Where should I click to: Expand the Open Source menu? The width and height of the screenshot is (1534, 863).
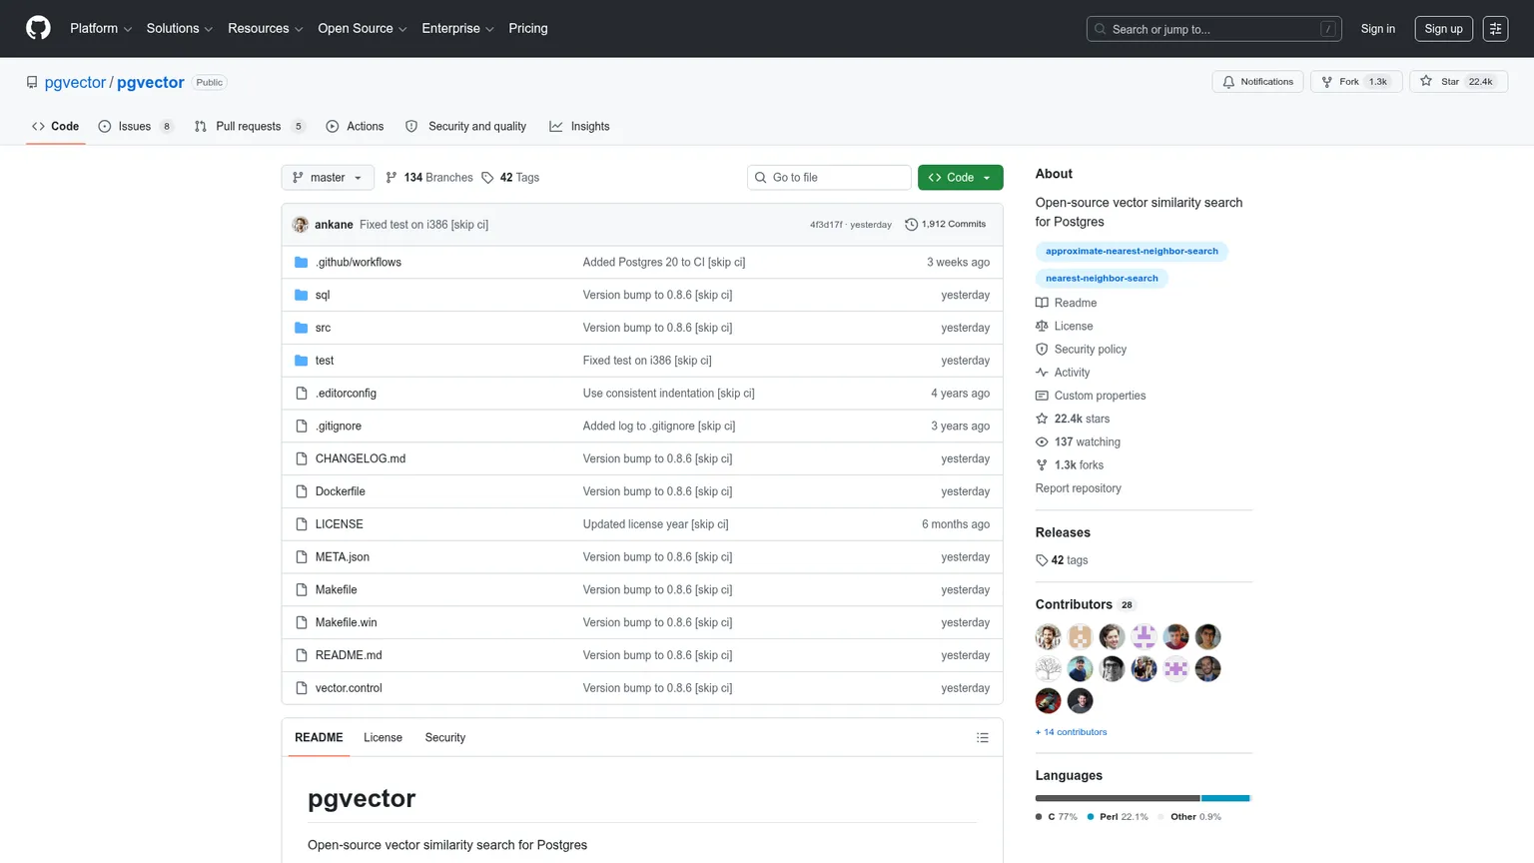[x=363, y=29]
